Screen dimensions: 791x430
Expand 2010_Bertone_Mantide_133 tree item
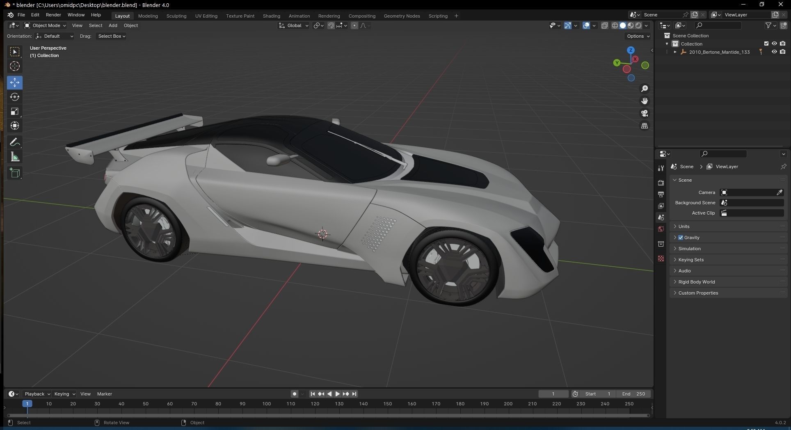click(675, 52)
